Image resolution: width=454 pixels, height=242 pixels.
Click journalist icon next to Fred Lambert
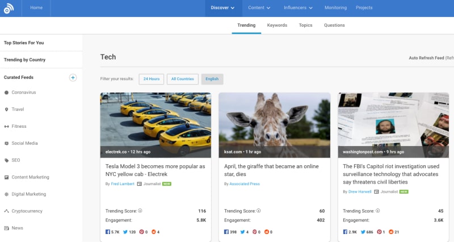tap(139, 183)
